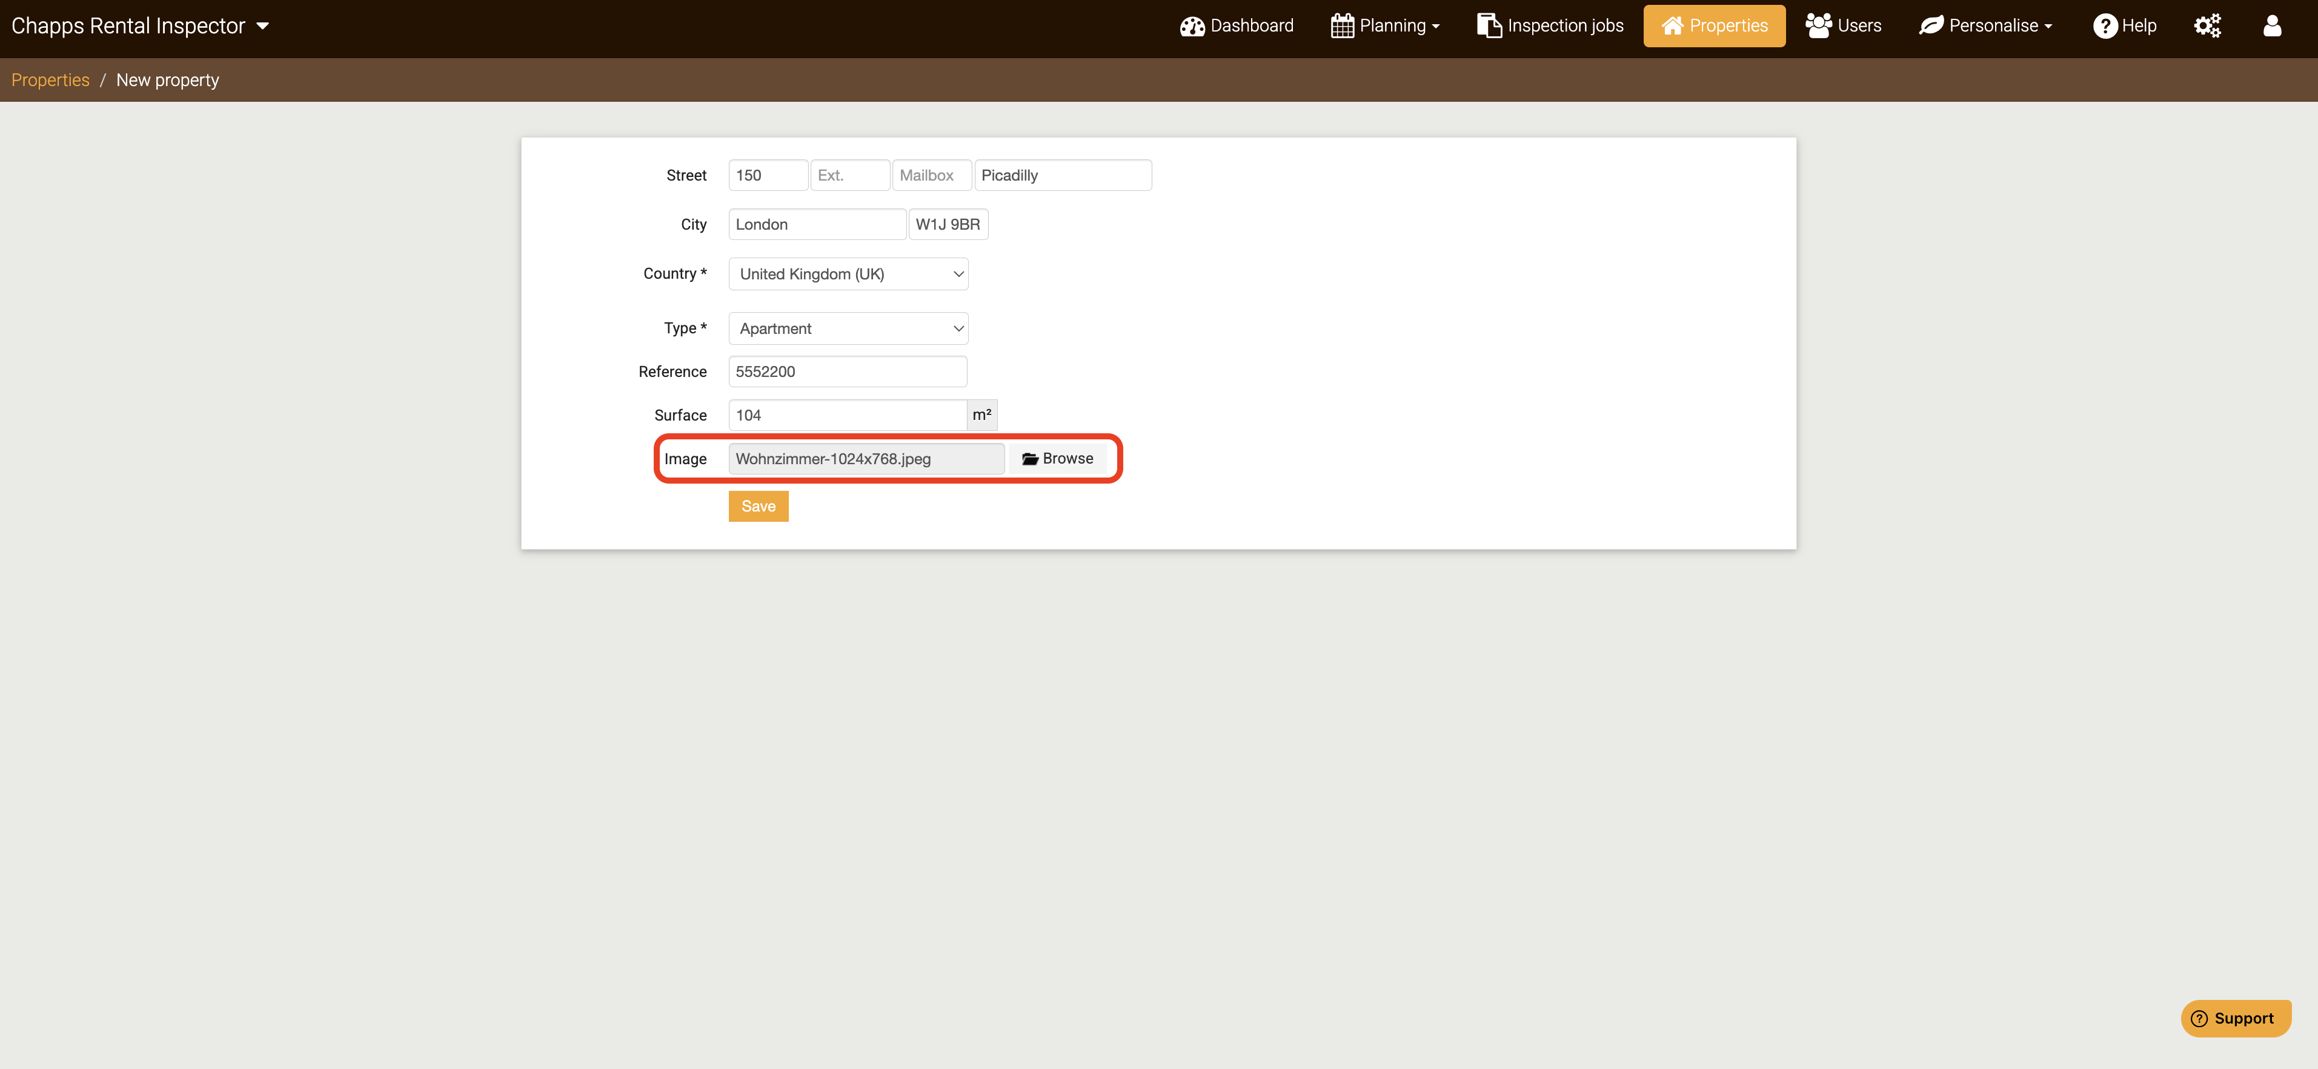The width and height of the screenshot is (2318, 1069).
Task: Save the new property
Action: (x=759, y=505)
